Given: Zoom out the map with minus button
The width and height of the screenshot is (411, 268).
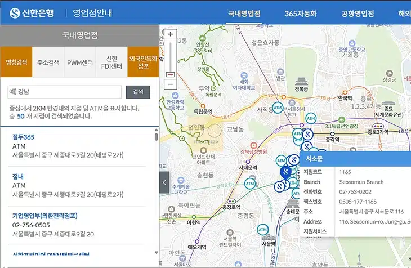Looking at the screenshot, I should click(x=171, y=84).
